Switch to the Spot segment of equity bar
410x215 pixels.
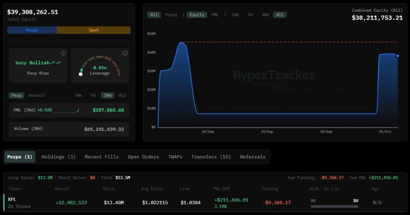pyautogui.click(x=94, y=30)
